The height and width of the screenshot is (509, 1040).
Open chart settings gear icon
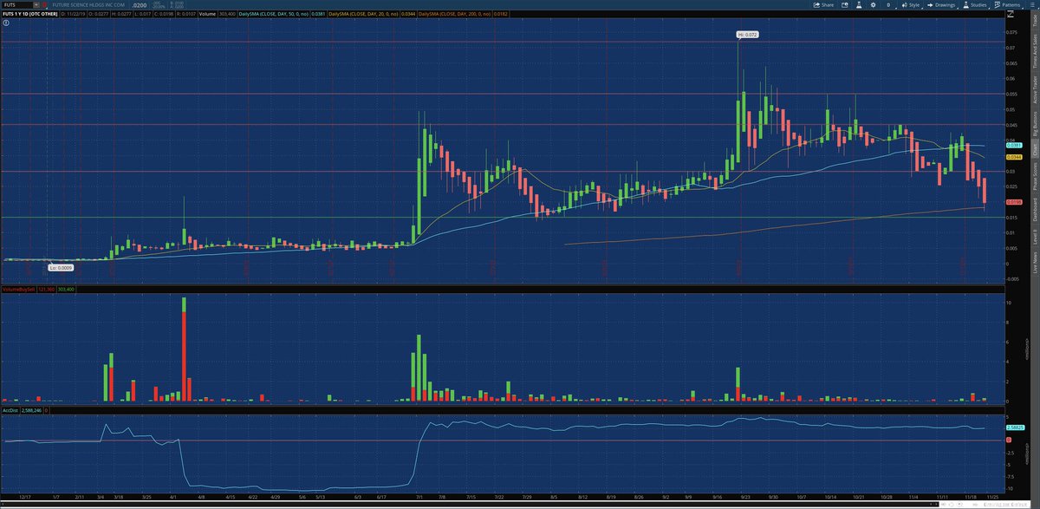pos(874,4)
